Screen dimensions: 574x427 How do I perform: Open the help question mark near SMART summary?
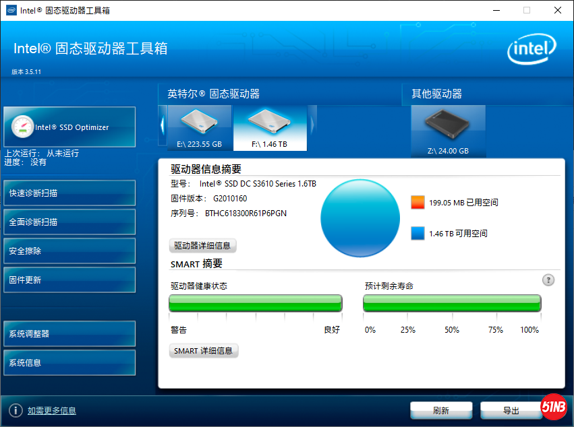pos(548,280)
